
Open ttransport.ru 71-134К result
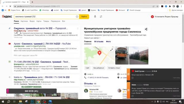[42, 62]
